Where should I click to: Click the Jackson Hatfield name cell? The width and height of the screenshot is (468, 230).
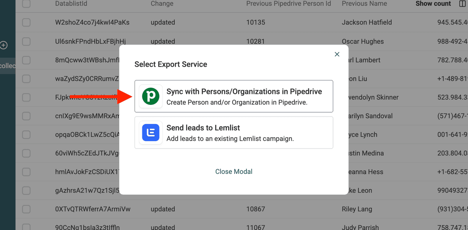(367, 23)
